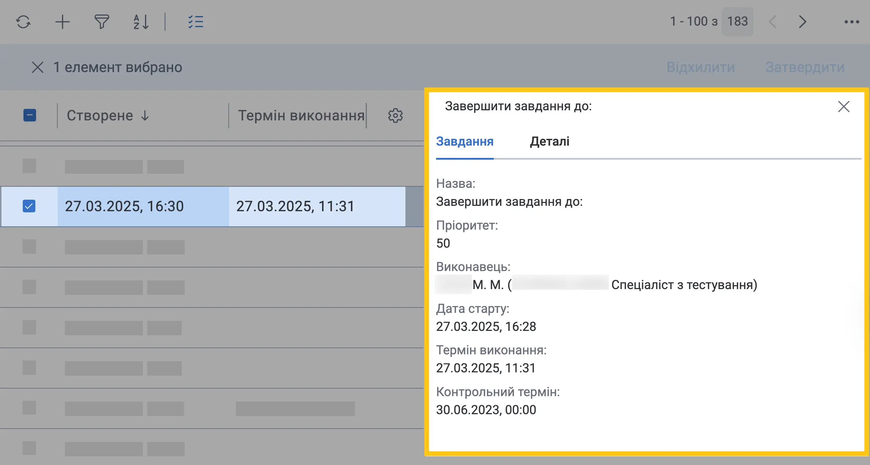Click start date 27.03.2025, 16:28
Screen dimensions: 870x465
pyautogui.click(x=486, y=327)
